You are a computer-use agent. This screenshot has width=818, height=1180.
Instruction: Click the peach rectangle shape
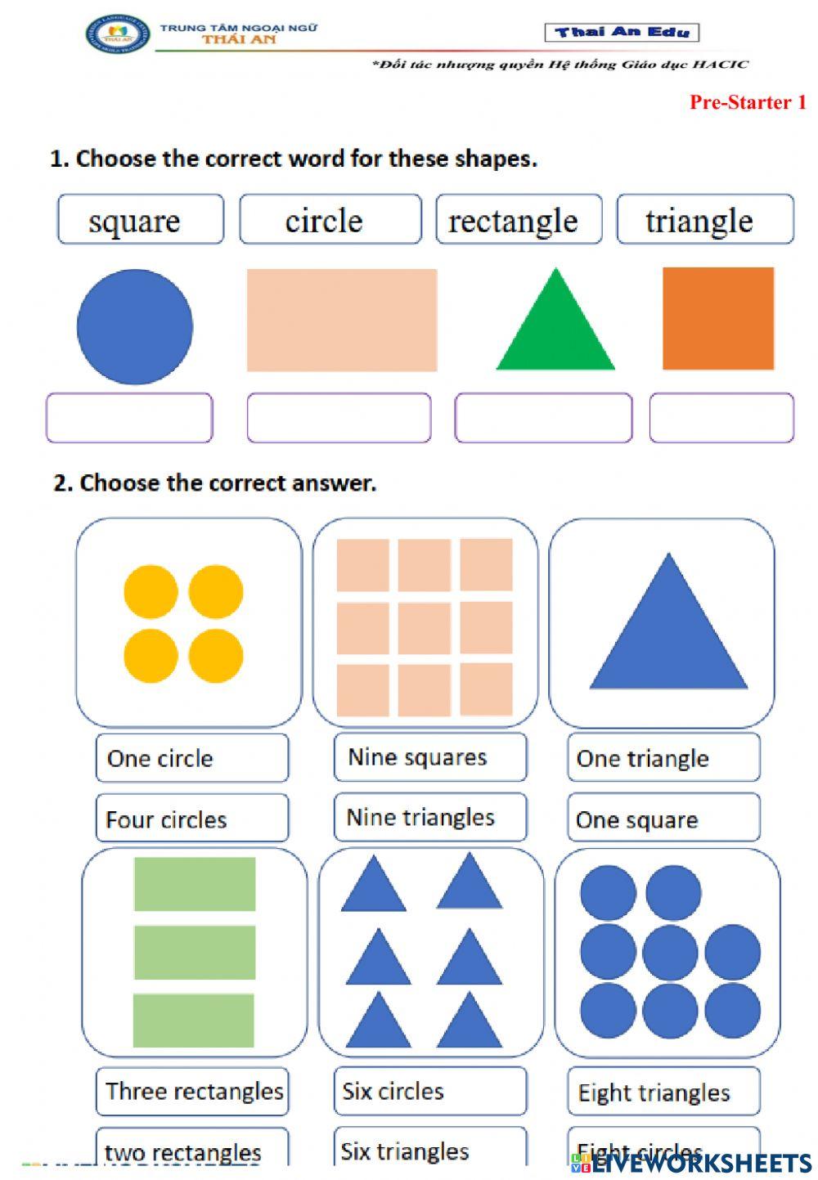[342, 320]
